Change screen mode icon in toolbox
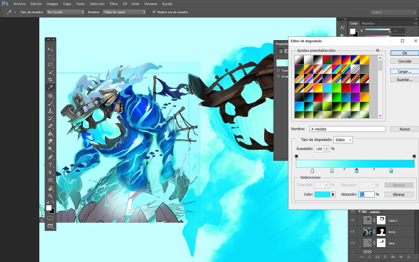Image resolution: width=419 pixels, height=262 pixels. tap(50, 226)
